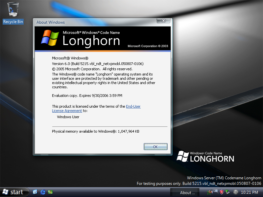263x197 pixels.
Task: Select the About ... taskbar button
Action: (185, 192)
